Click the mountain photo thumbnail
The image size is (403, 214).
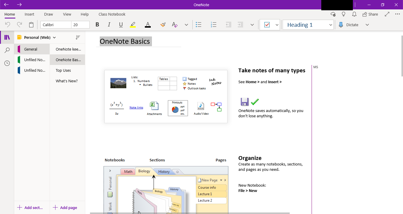point(118,83)
